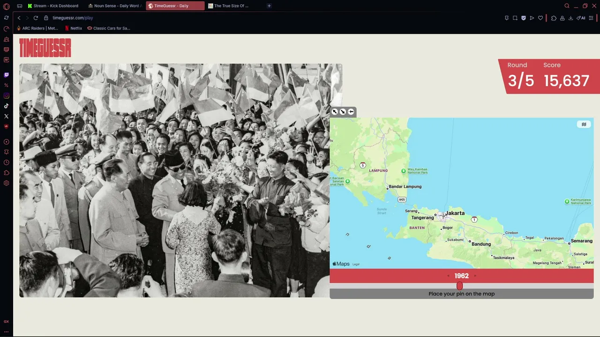
Task: Click the 1962 year value
Action: [462, 276]
